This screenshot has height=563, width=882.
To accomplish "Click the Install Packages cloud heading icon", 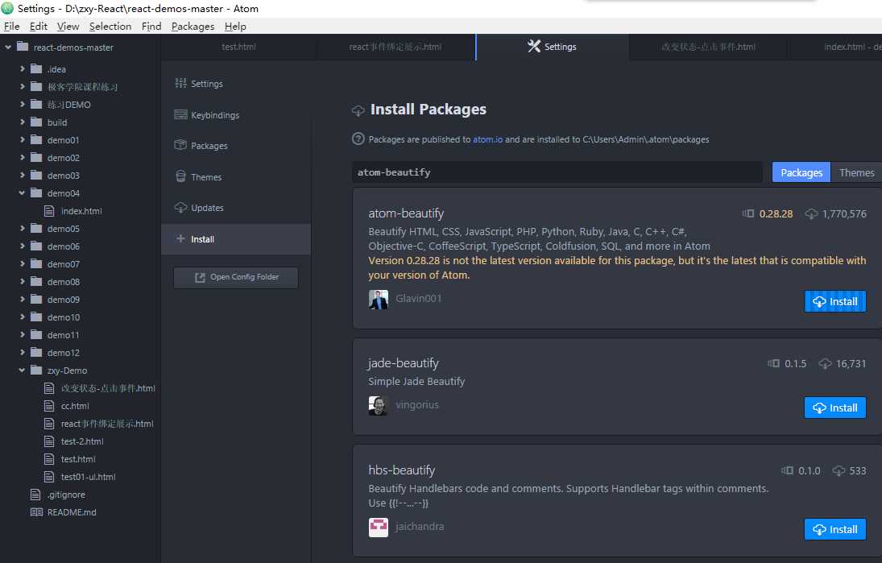I will tap(358, 110).
